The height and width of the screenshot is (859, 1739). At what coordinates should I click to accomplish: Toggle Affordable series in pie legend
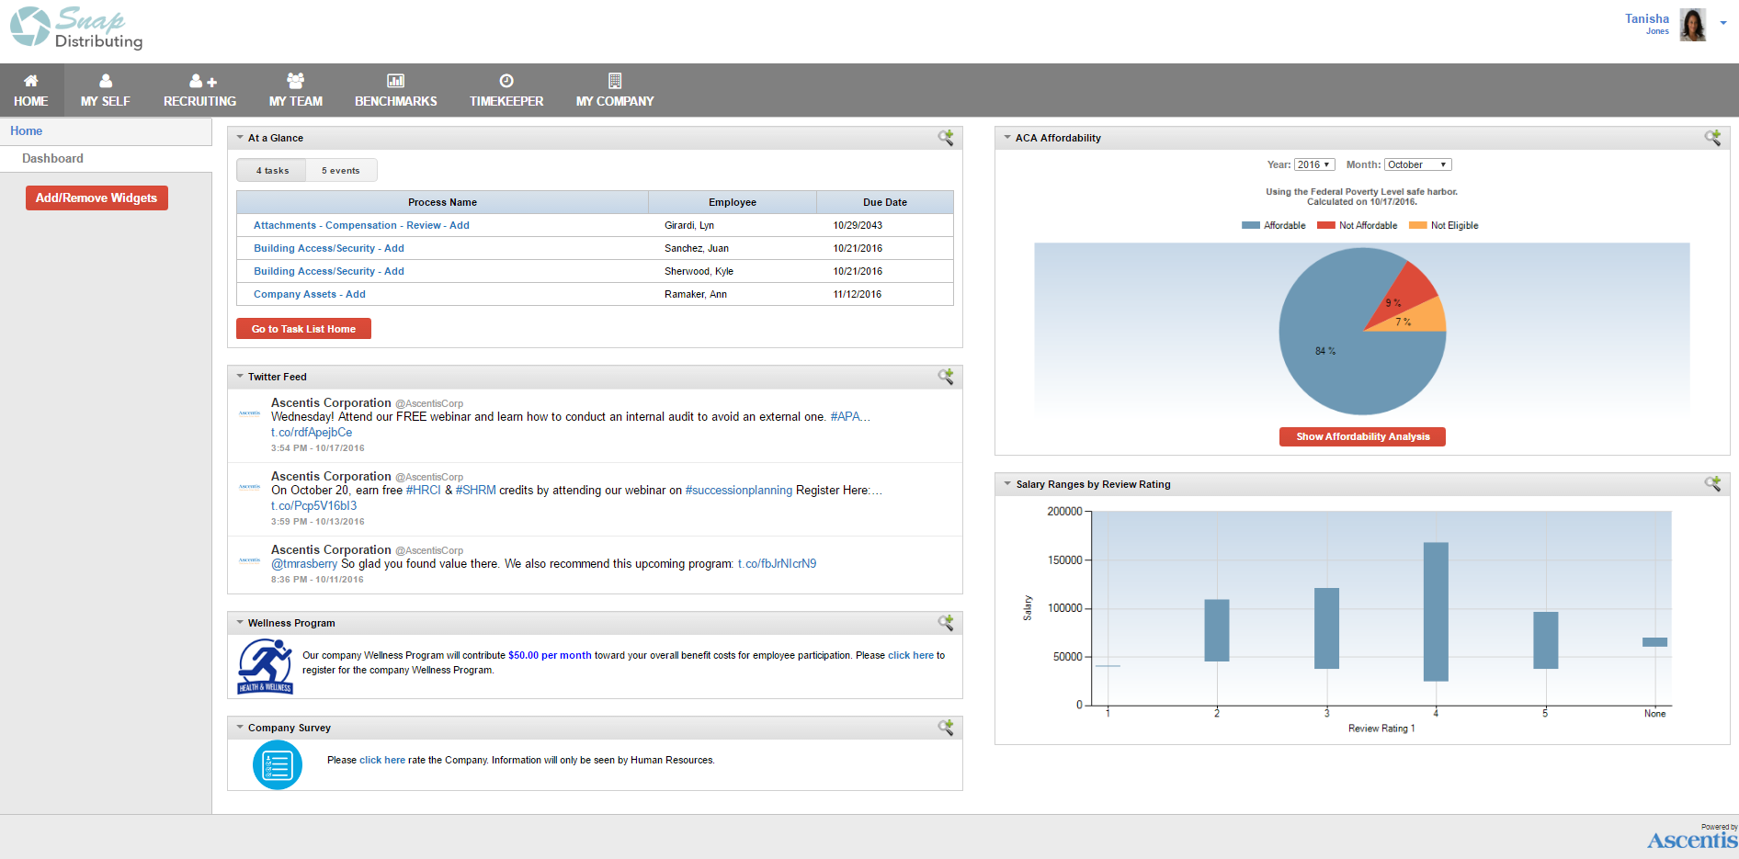(x=1274, y=225)
